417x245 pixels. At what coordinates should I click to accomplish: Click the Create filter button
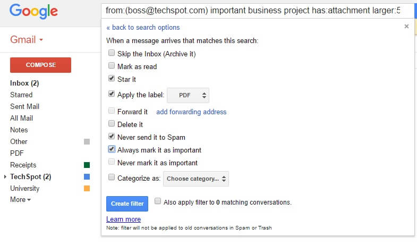pos(127,204)
